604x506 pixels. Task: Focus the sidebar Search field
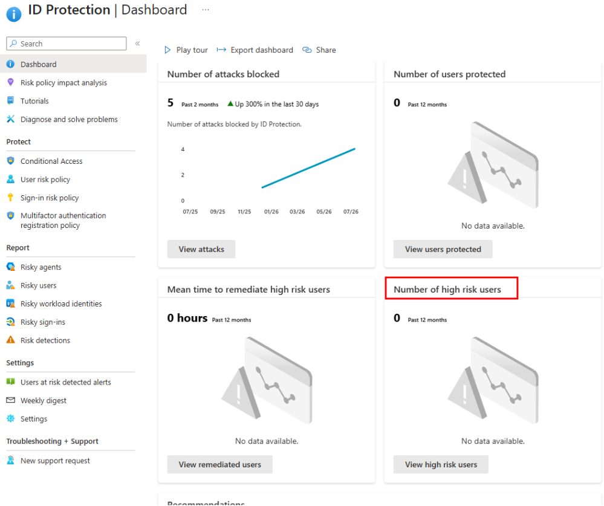tap(67, 44)
